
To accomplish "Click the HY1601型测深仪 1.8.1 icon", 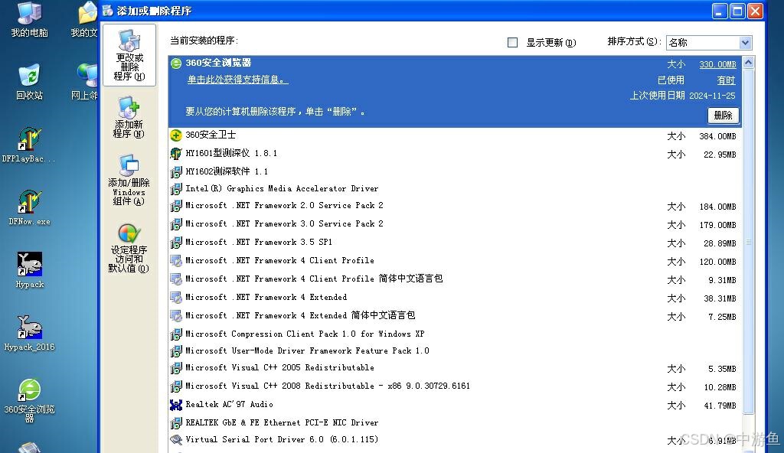I will (176, 154).
